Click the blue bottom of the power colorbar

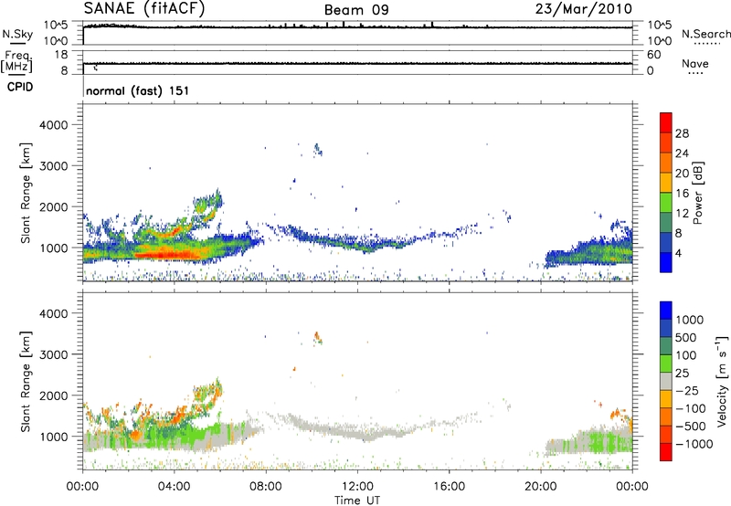point(666,262)
